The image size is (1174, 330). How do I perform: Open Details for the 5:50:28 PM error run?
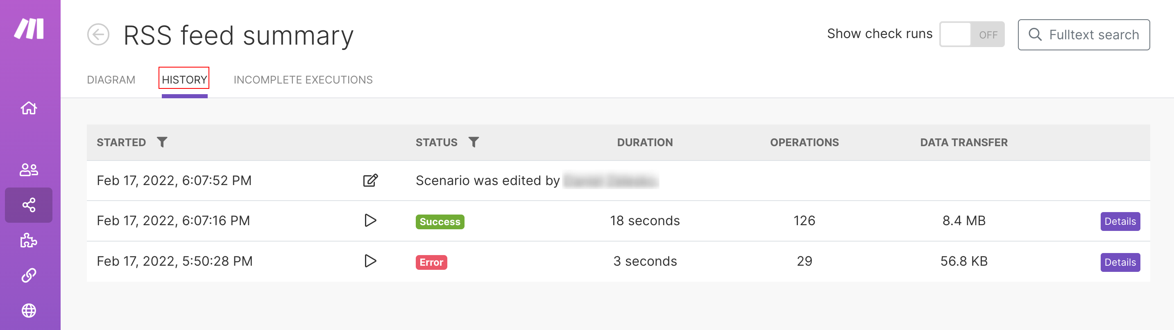click(x=1120, y=262)
